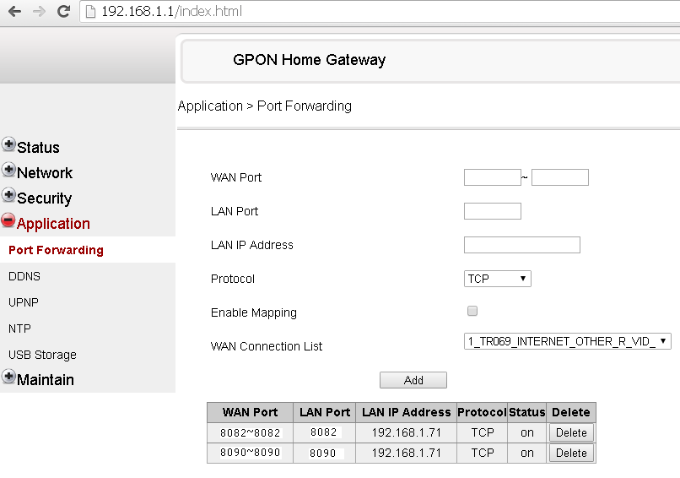
Task: Click the IP 192.168.1.71 in the 8082 row
Action: [407, 433]
